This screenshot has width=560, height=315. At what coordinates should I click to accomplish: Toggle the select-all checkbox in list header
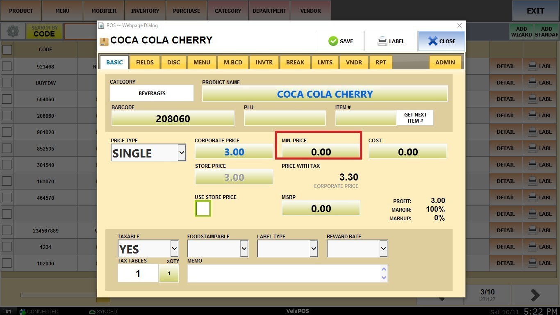[x=7, y=50]
